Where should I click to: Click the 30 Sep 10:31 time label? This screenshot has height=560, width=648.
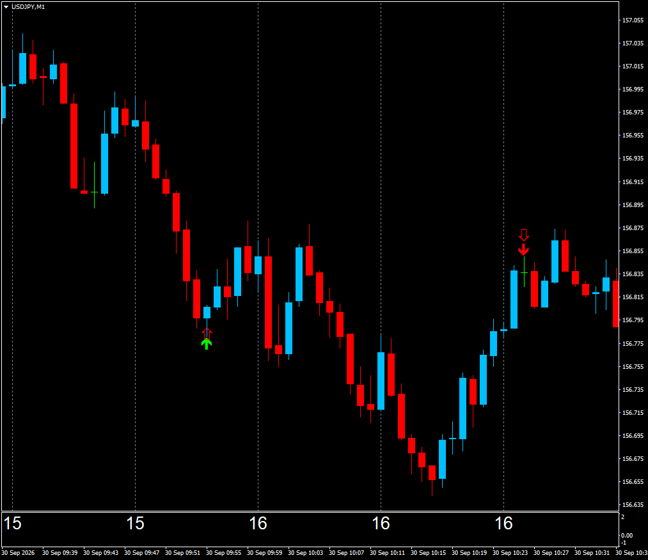(x=592, y=552)
